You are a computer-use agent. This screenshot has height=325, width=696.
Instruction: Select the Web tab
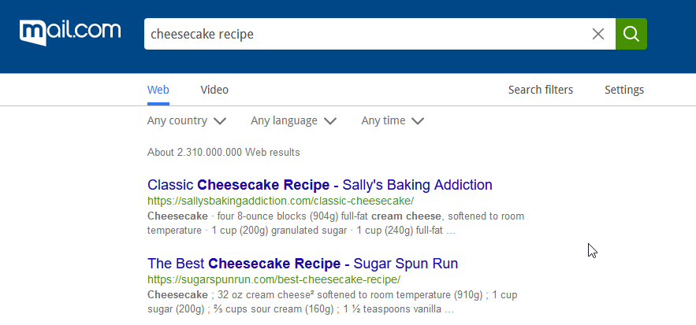point(158,90)
